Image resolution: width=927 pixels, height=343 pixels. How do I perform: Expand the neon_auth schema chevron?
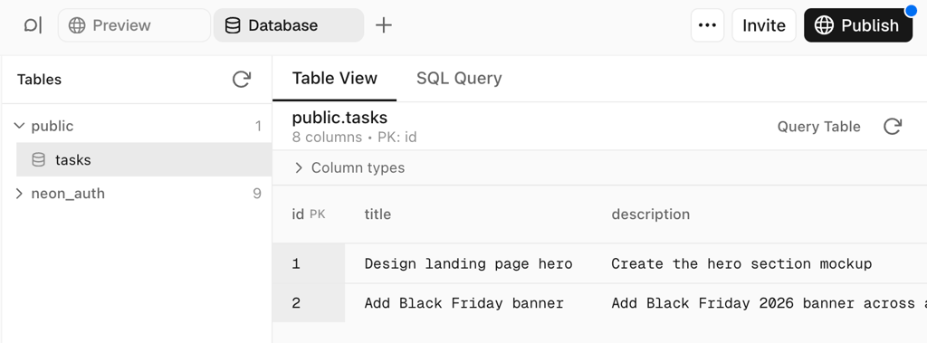[20, 194]
